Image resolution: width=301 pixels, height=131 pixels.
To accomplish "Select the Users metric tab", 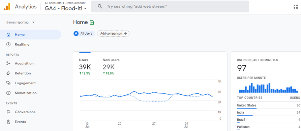I will click(x=85, y=67).
